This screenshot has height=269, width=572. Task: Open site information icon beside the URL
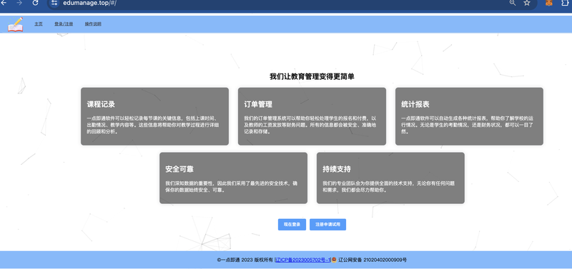coord(54,3)
